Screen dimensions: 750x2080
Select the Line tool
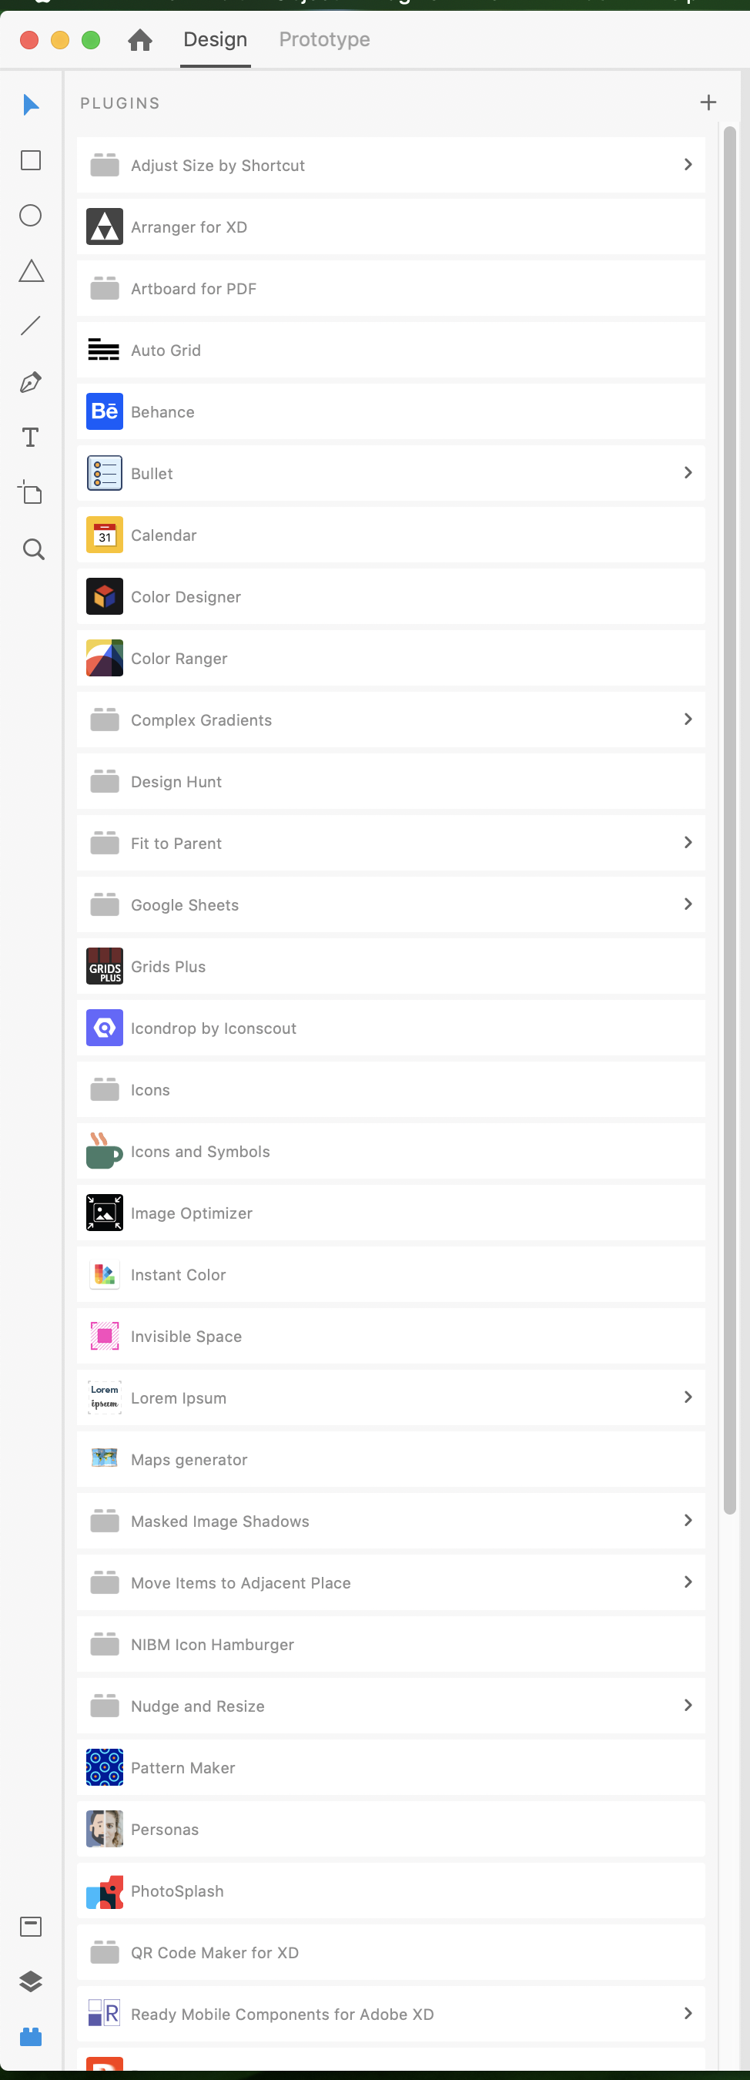coord(31,324)
